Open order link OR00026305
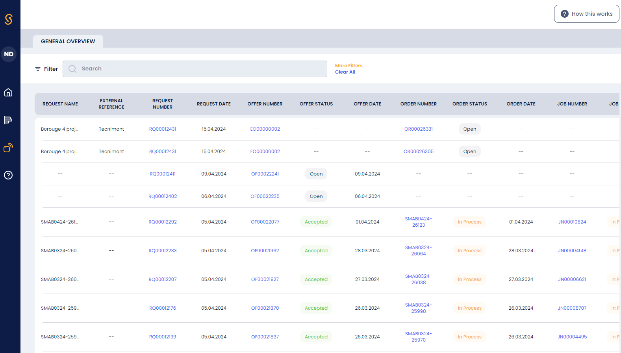Viewport: 621px width, 353px height. [419, 152]
